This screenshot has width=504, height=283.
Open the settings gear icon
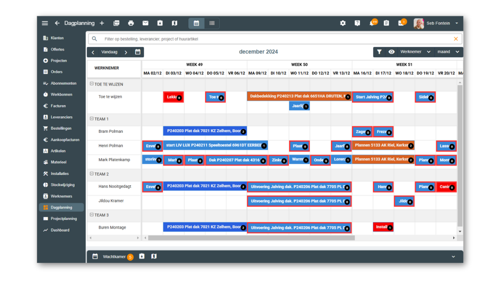point(343,23)
